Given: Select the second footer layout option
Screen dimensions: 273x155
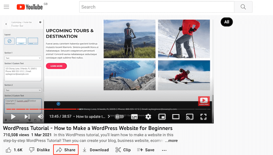Looking at the screenshot, I should 21,41.
